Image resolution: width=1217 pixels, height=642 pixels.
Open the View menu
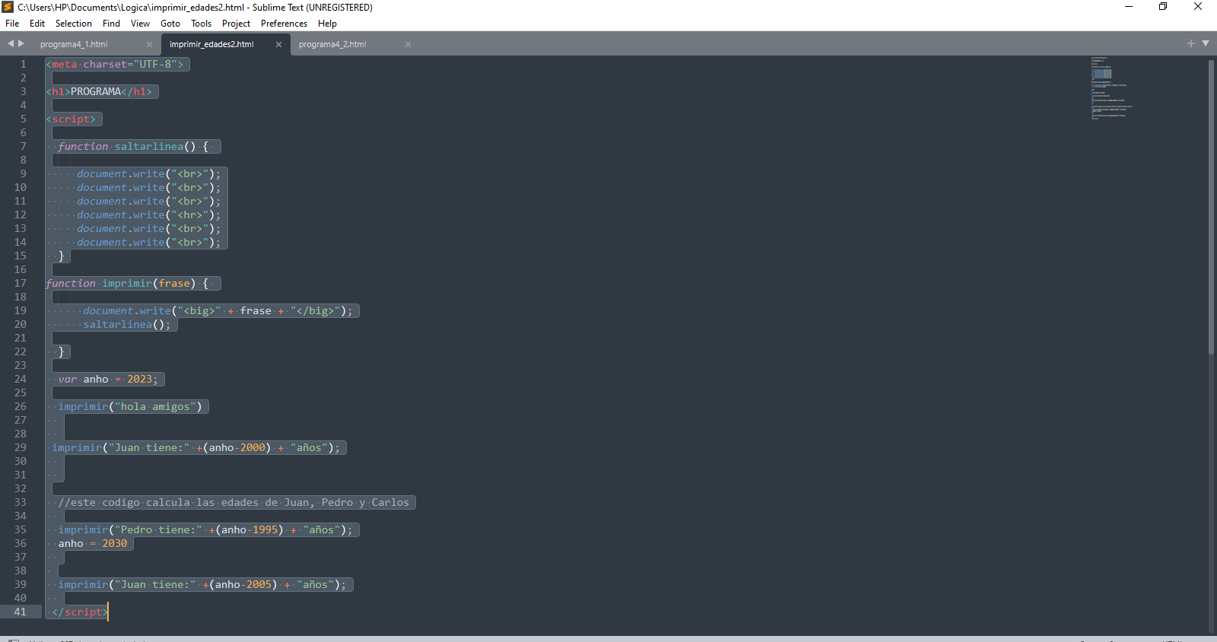coord(140,24)
